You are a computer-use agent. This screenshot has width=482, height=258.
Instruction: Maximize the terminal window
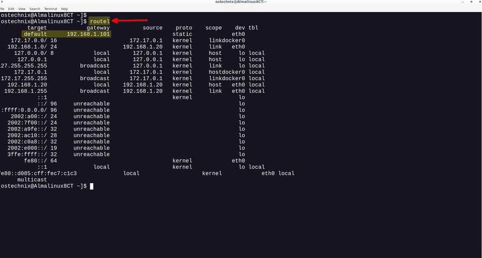(x=471, y=2)
